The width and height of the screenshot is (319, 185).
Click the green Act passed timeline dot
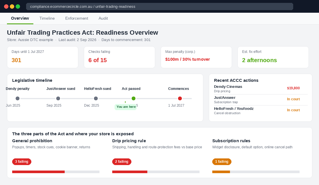click(x=133, y=98)
